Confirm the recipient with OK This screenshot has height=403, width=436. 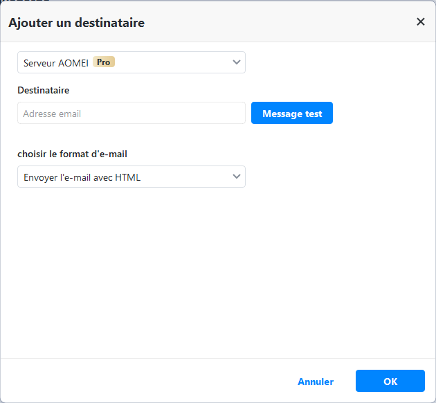[x=390, y=382]
